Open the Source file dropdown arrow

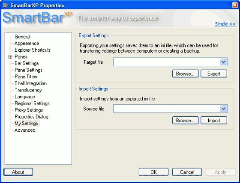pos(223,109)
